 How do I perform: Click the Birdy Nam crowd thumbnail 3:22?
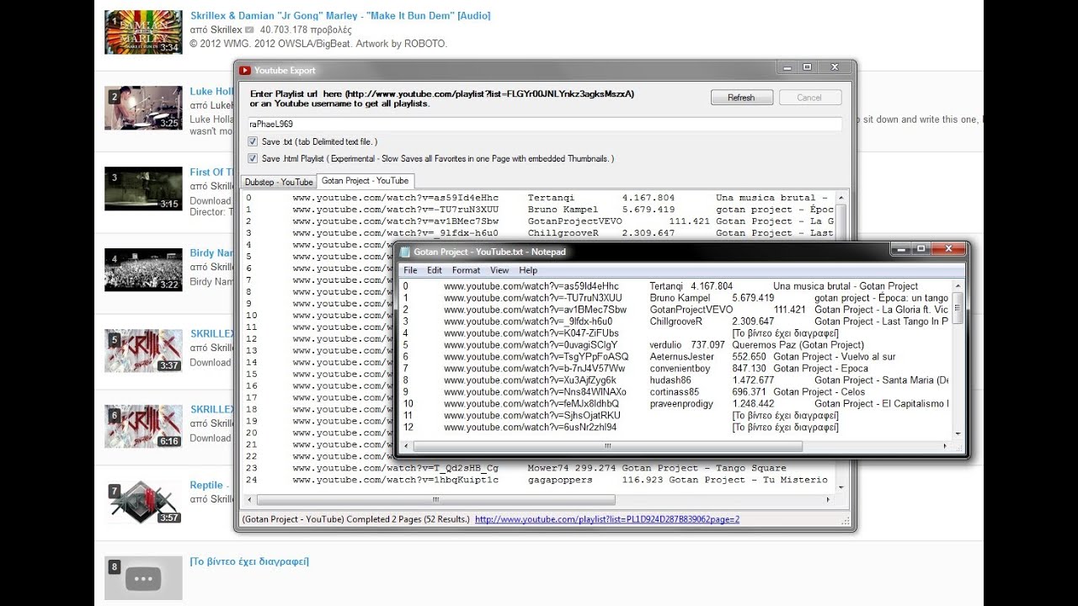pyautogui.click(x=143, y=269)
